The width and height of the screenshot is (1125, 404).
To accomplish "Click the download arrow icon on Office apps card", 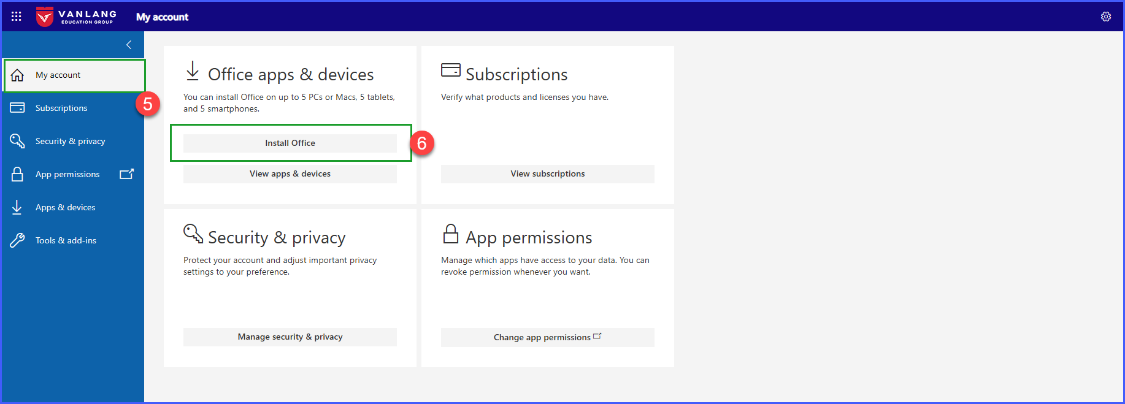I will 193,71.
